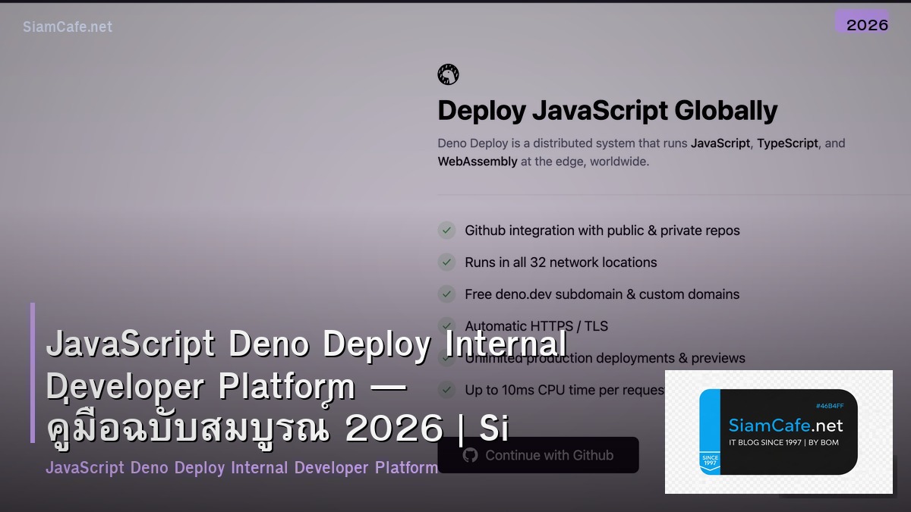Click checkmark next to "Up to 10ms CPU time"
The width and height of the screenshot is (911, 512).
[x=446, y=390]
